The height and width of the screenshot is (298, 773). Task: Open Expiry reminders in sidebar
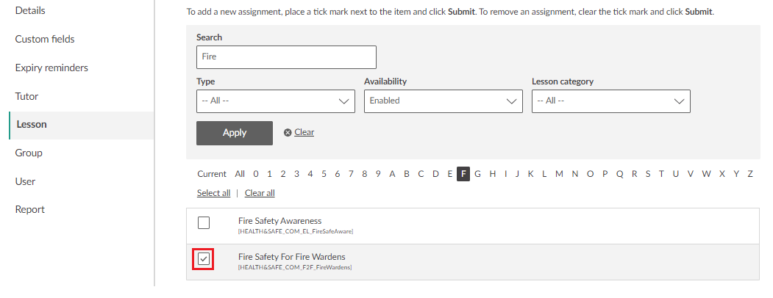coord(51,68)
